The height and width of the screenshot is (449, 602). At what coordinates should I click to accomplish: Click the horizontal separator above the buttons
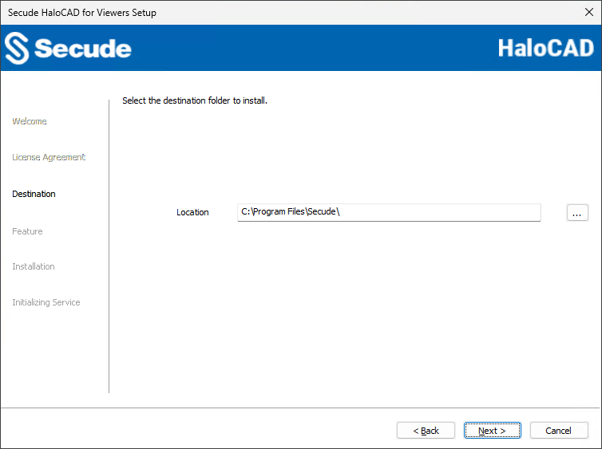click(301, 408)
